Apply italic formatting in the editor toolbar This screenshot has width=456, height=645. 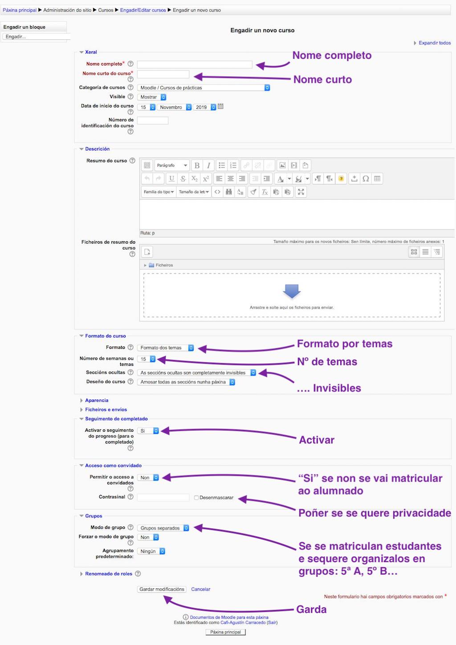pos(208,165)
